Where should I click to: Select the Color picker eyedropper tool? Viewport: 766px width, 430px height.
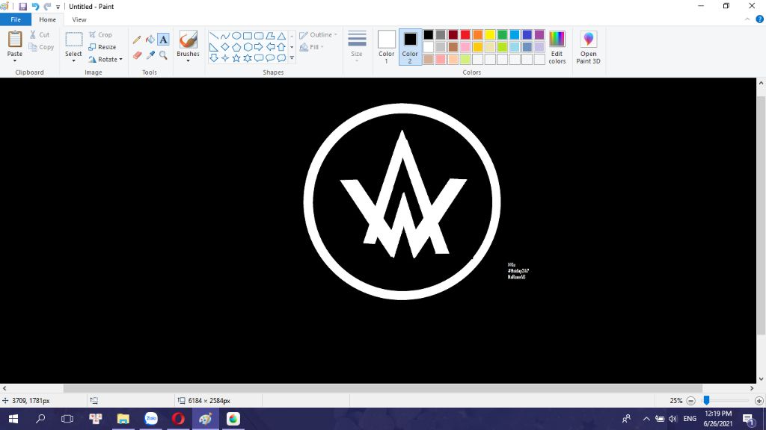150,55
